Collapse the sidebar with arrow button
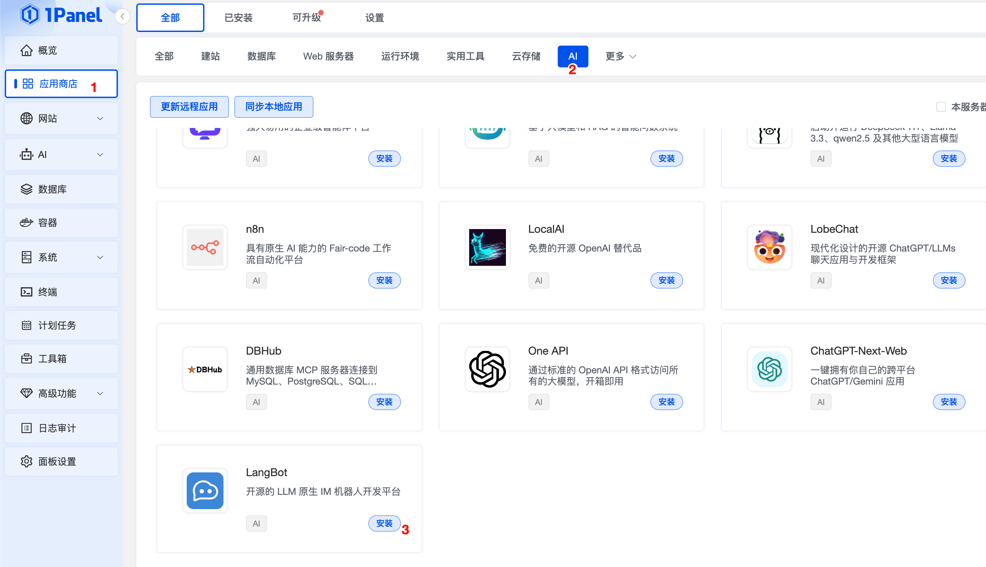Screen dimensions: 986x567 pyautogui.click(x=122, y=16)
